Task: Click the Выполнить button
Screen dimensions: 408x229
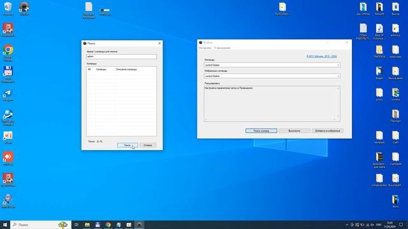Action: pos(295,130)
